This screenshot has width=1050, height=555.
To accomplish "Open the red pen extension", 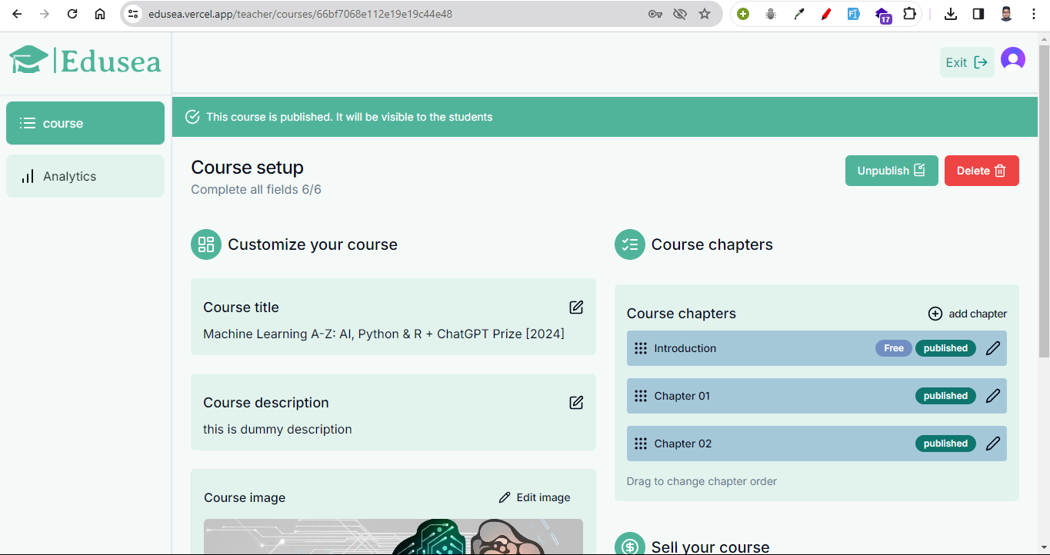I will [x=826, y=14].
